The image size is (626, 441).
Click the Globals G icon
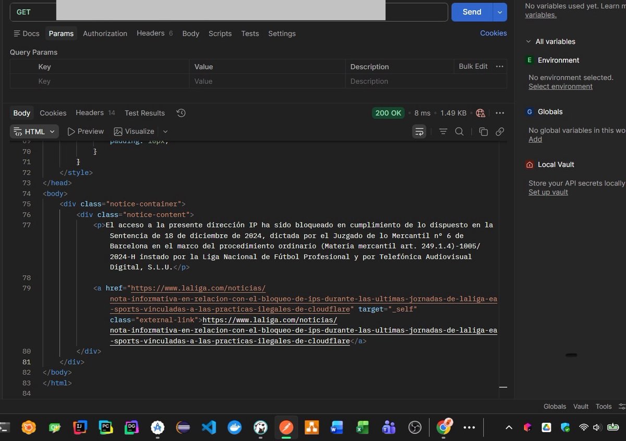coord(529,112)
